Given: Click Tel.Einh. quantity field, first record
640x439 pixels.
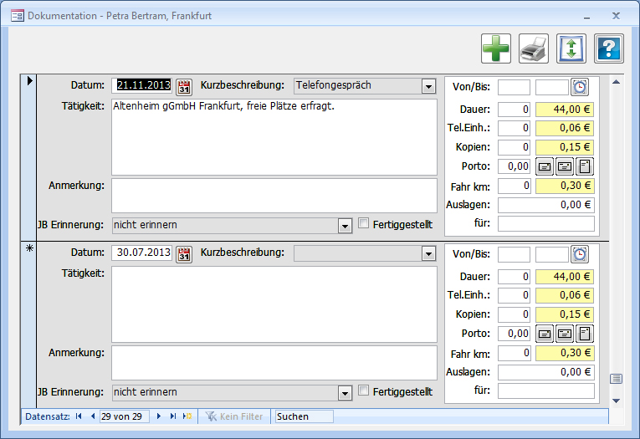Looking at the screenshot, I should [514, 128].
